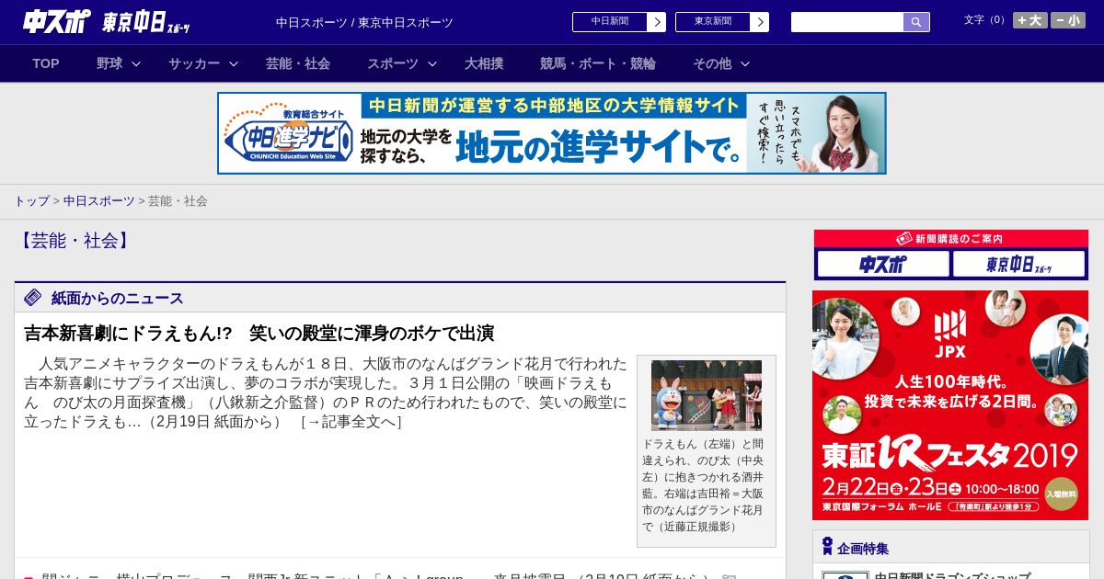
Task: Click トップ breadcrumb link
Action: tap(31, 200)
